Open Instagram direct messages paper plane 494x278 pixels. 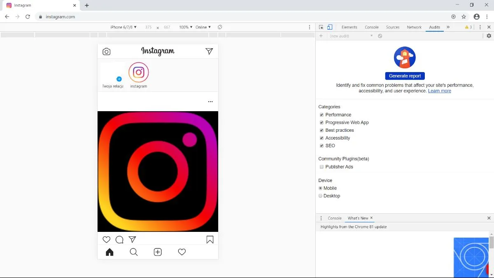click(x=209, y=51)
